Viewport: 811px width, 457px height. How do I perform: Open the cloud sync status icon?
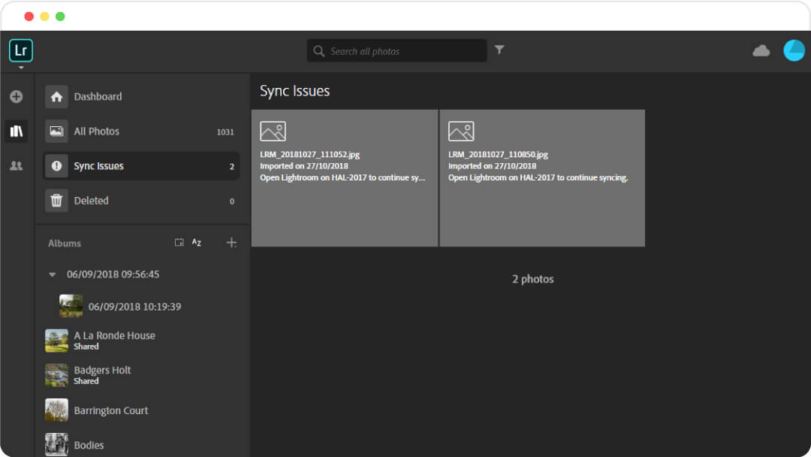[761, 50]
